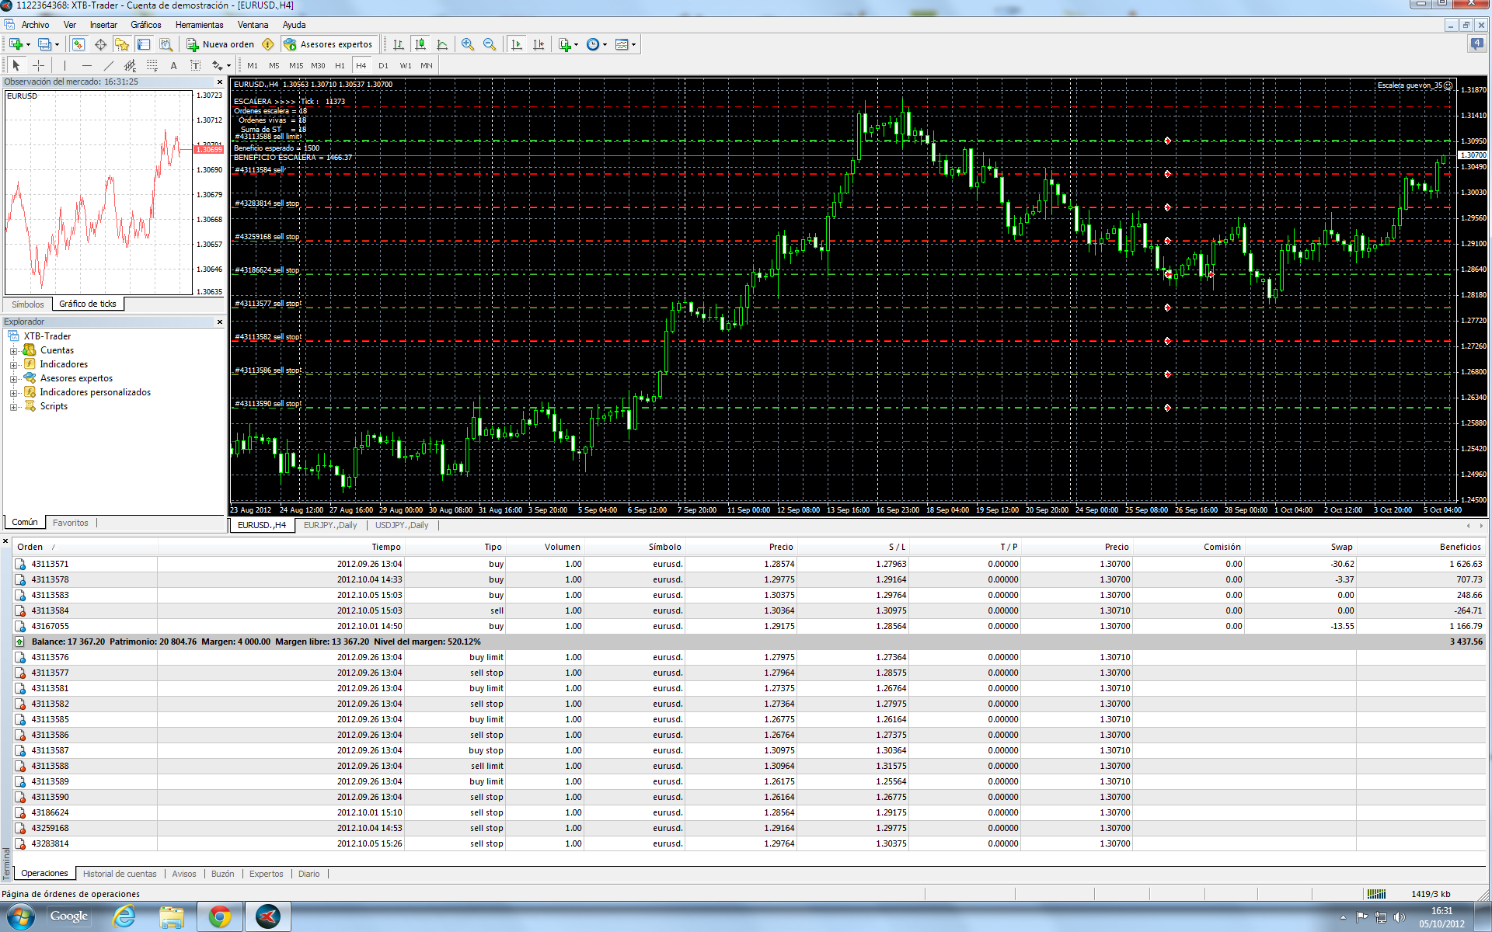Click the zoom in magnifier icon
Image resolution: width=1492 pixels, height=932 pixels.
point(467,44)
